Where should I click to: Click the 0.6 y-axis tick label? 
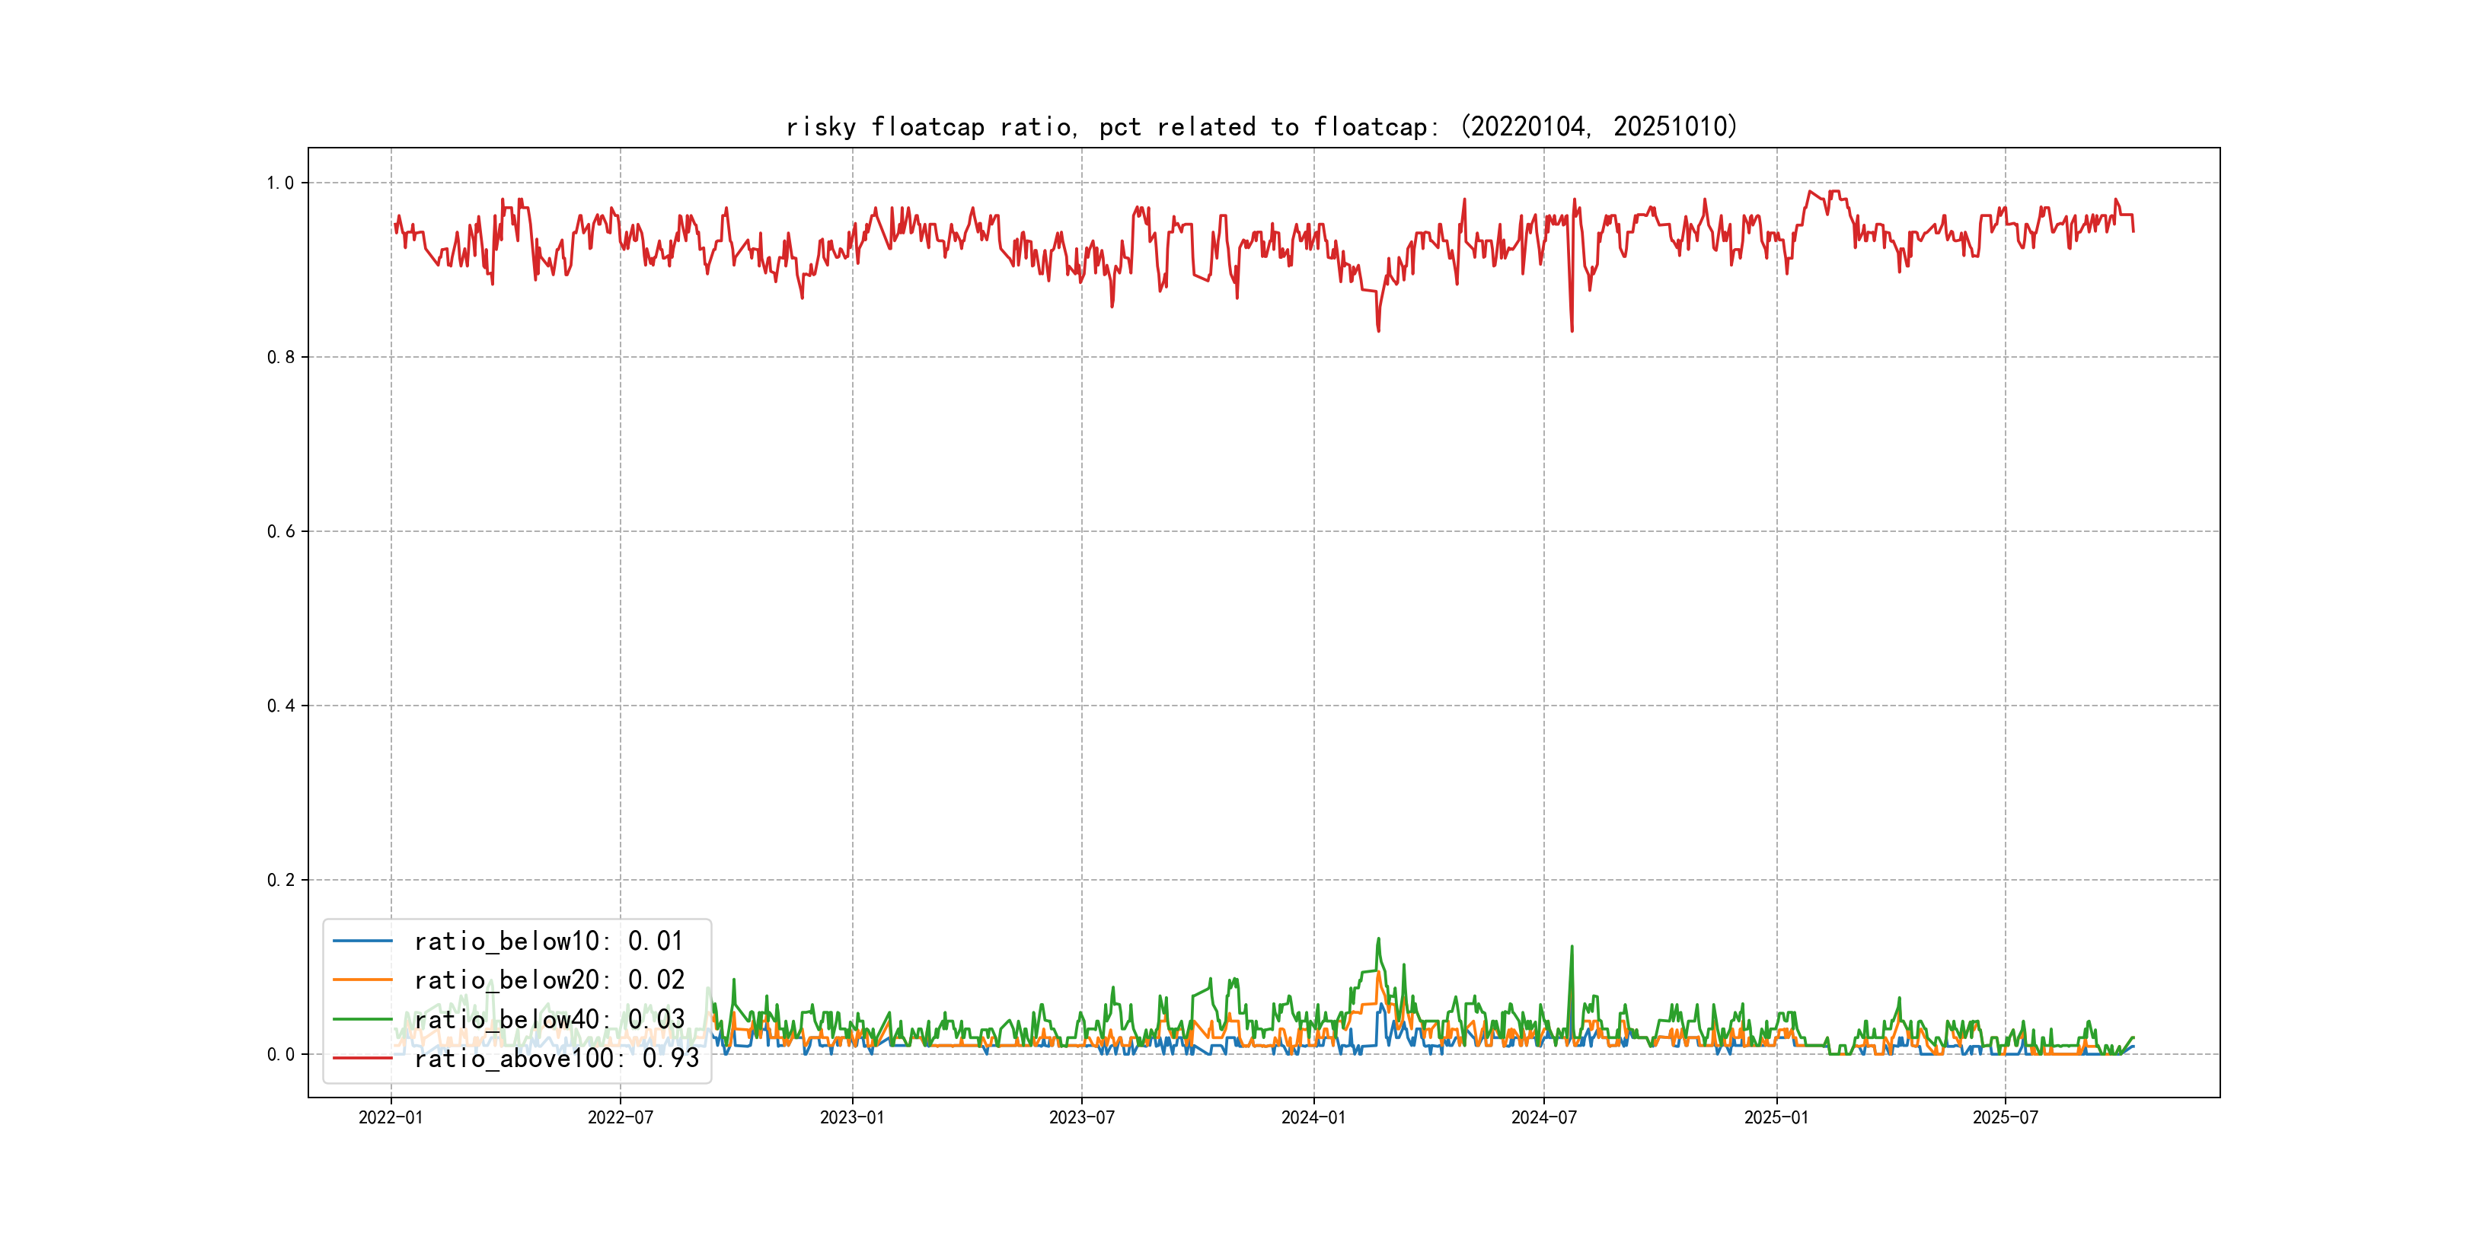(281, 531)
